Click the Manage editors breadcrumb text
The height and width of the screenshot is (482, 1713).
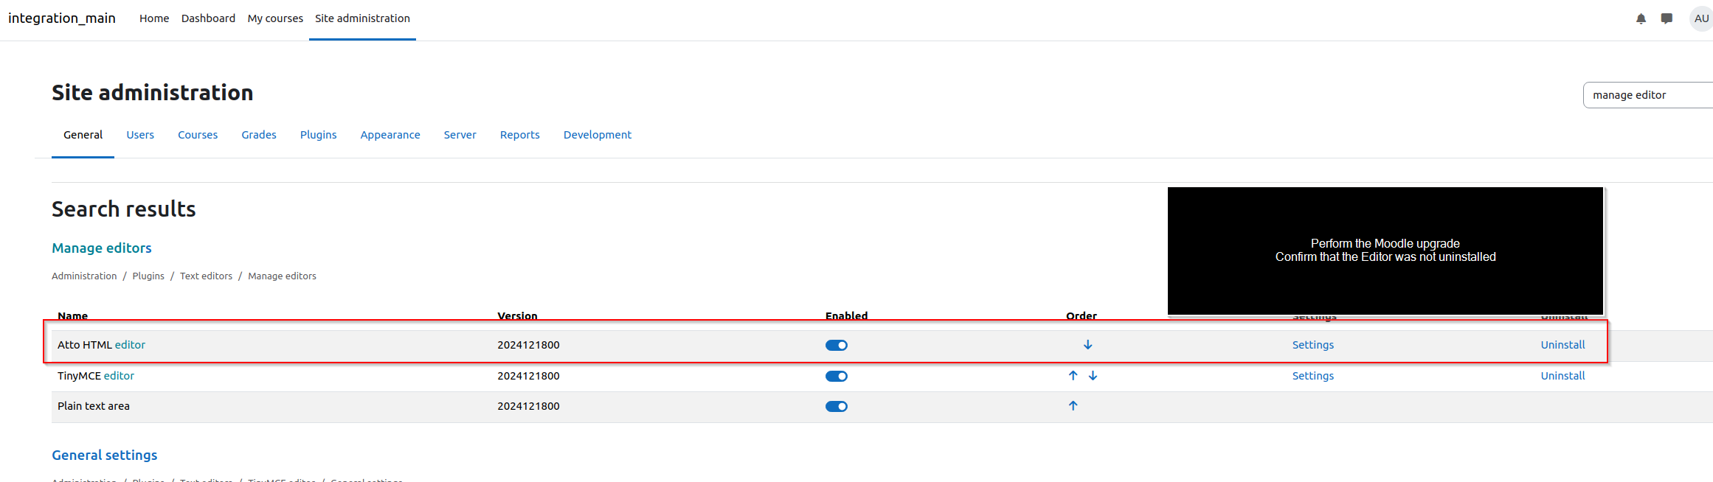pyautogui.click(x=282, y=276)
